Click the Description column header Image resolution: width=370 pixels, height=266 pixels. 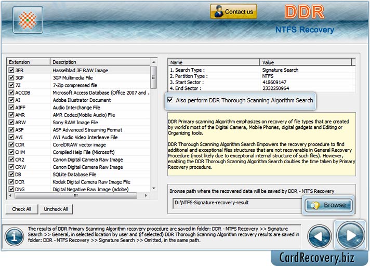pos(100,62)
